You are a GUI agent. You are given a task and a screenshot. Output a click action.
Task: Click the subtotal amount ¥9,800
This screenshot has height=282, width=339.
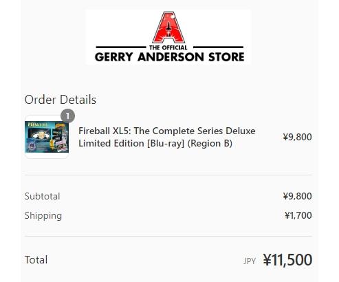[x=297, y=196]
